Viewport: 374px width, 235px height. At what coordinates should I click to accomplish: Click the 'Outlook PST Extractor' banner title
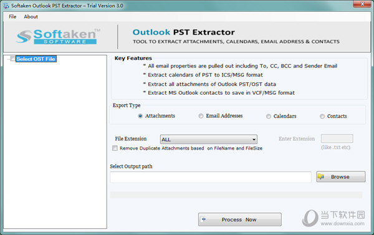coord(184,32)
